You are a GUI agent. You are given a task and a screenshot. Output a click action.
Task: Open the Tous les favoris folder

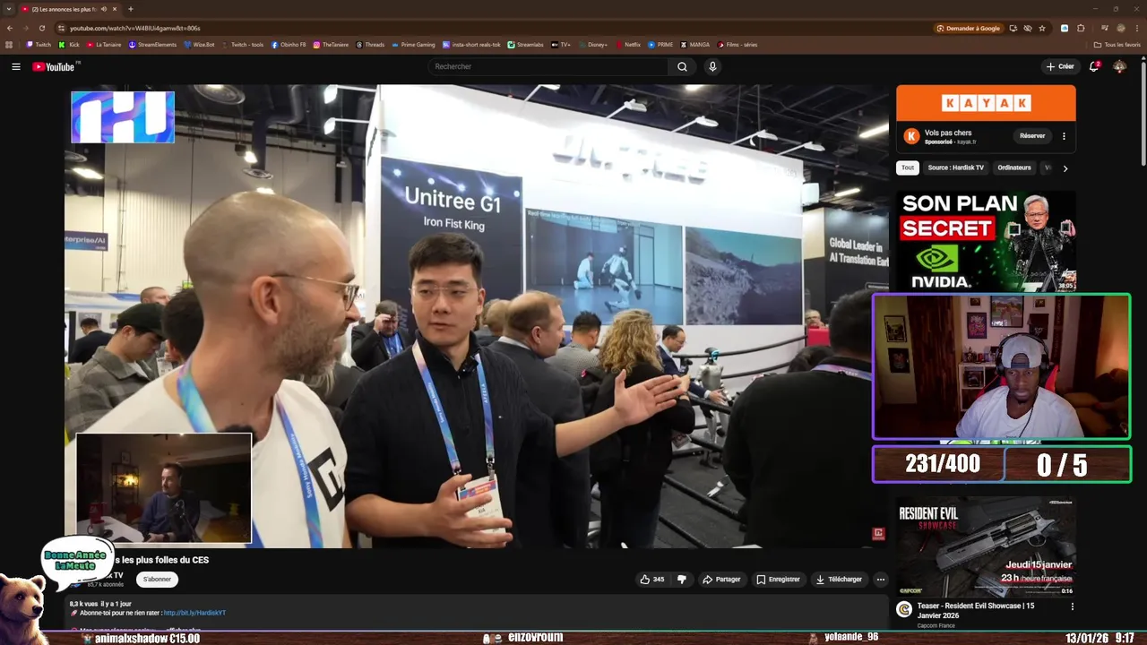pos(1117,44)
